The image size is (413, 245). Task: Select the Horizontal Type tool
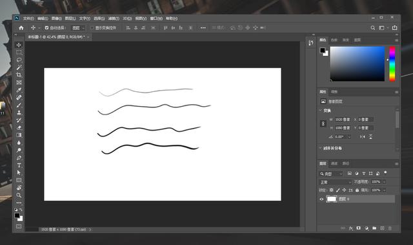19,165
